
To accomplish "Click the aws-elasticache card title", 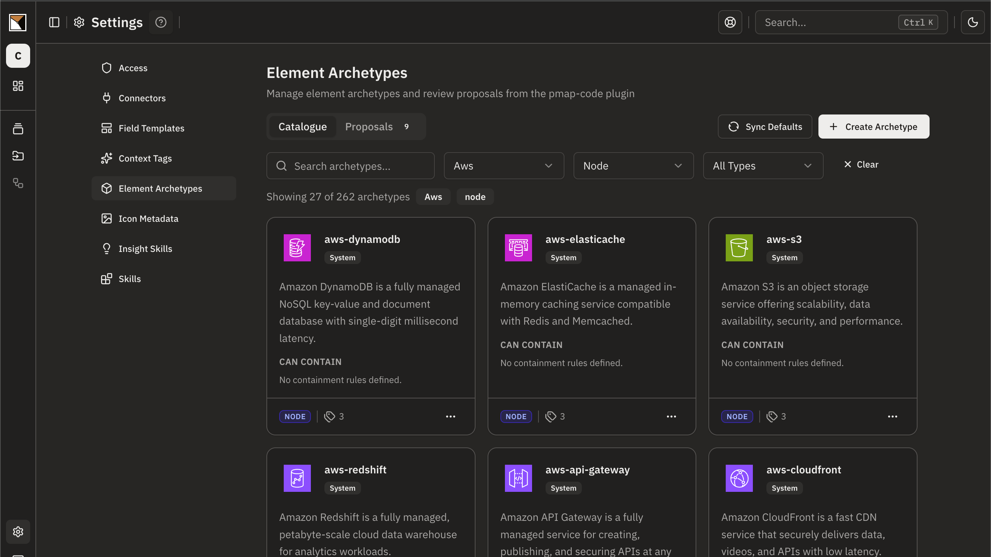I will (x=585, y=239).
